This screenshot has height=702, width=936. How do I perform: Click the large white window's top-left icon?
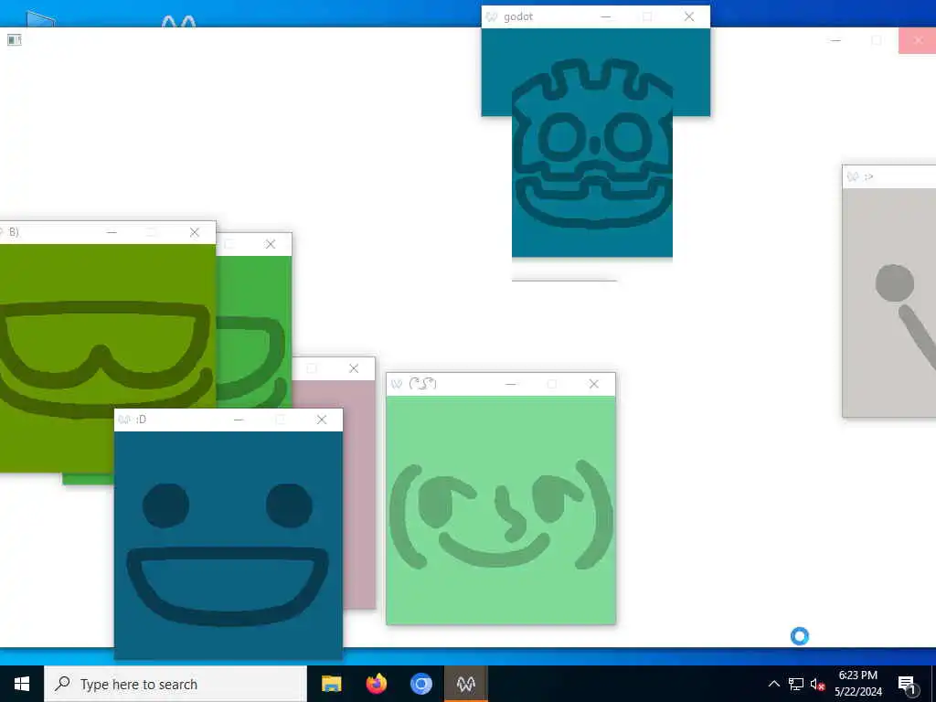tap(15, 40)
